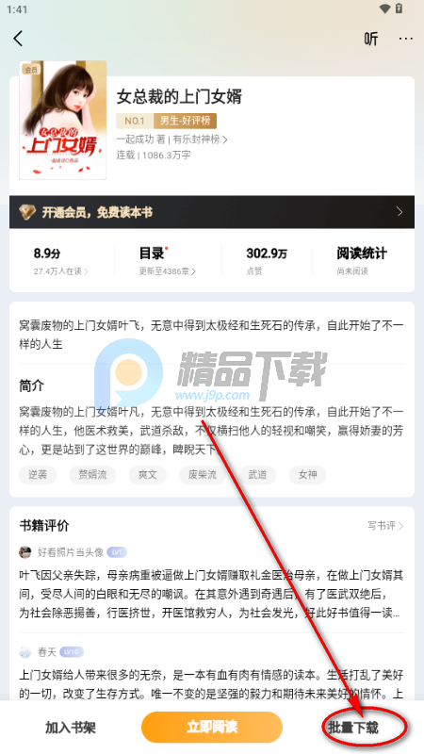Click 立即阅读 orange button
424x754 pixels.
211,727
